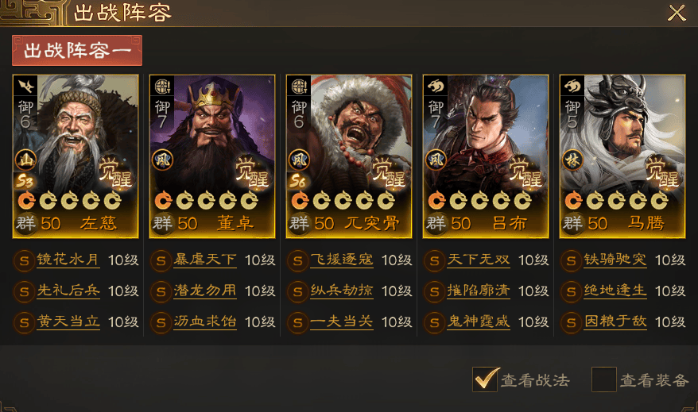Open the 沥血求饴 skill link
The image size is (698, 412).
[205, 322]
